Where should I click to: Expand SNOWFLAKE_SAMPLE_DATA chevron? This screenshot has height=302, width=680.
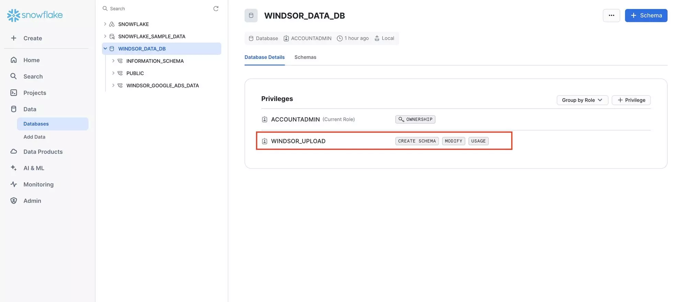(x=105, y=36)
